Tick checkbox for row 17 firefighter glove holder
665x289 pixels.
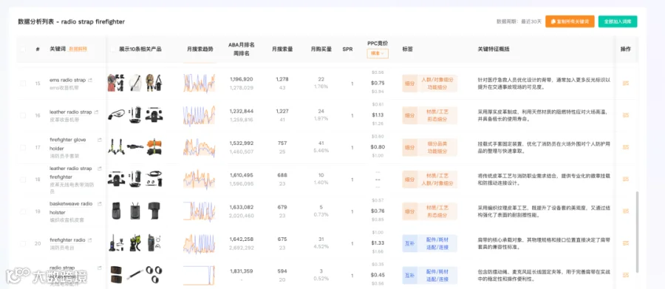click(23, 147)
